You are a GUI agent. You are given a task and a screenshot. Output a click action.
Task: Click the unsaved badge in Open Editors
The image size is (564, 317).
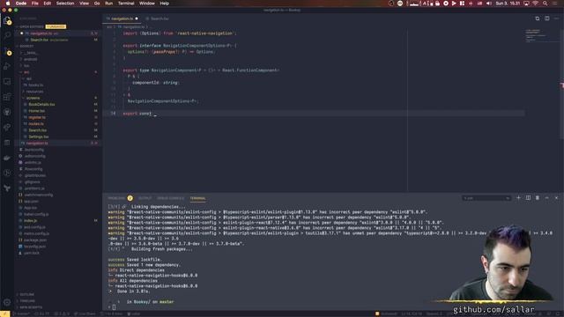tap(56, 26)
